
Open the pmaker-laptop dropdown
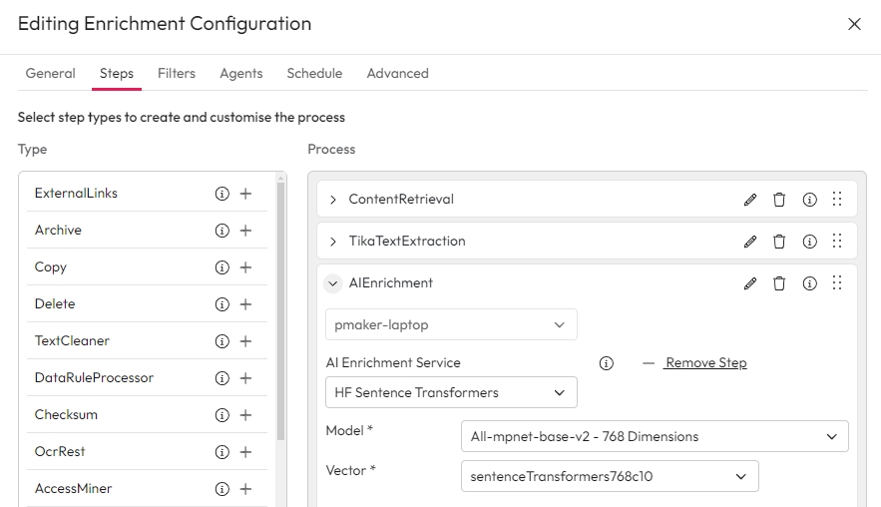[x=451, y=324]
